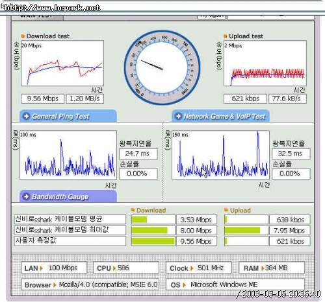Click the OS Microsoft Windows ME field
The height and width of the screenshot is (302, 325).
pos(235,285)
